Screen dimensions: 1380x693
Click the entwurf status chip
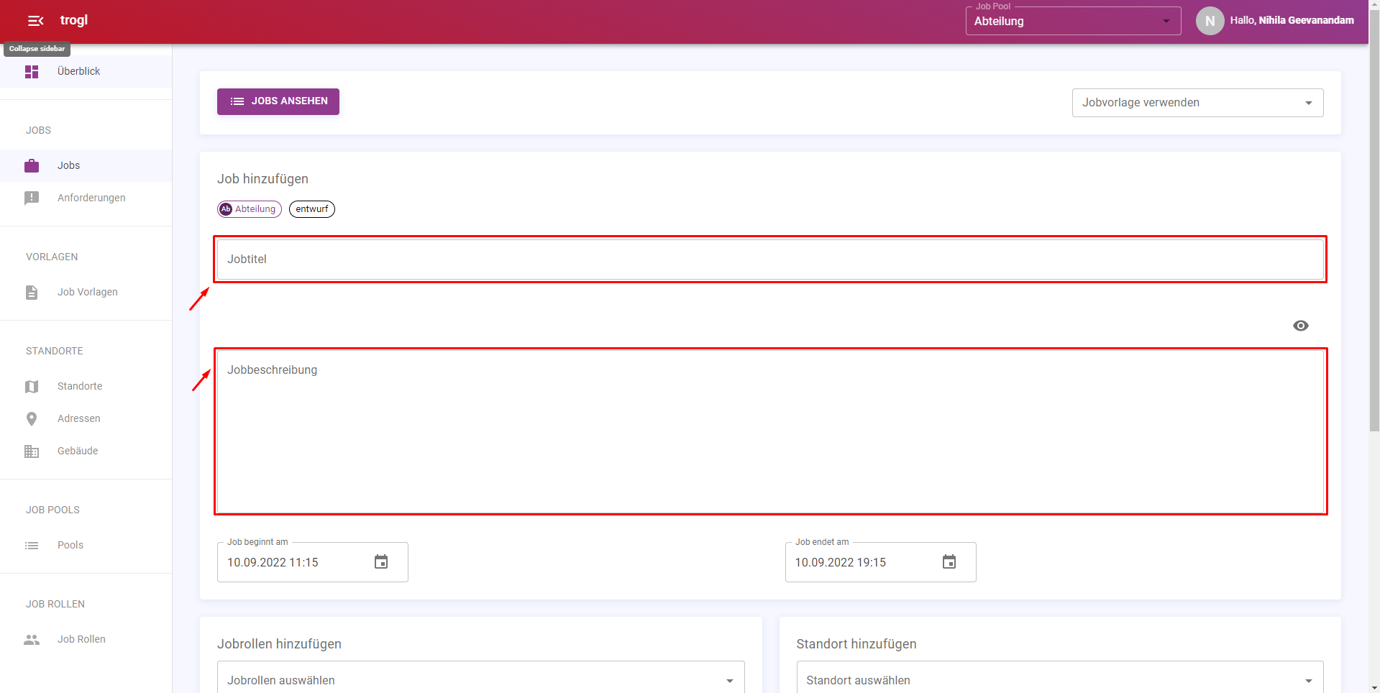311,209
